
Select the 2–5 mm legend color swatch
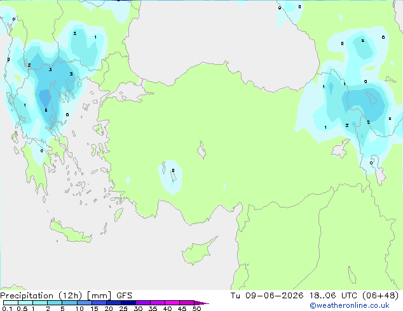[x=55, y=303]
